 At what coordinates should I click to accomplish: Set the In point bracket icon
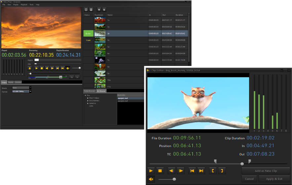tap(213, 171)
